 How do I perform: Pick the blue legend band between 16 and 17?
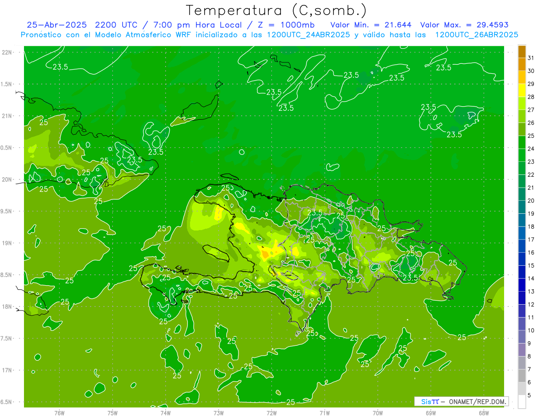[x=522, y=246]
